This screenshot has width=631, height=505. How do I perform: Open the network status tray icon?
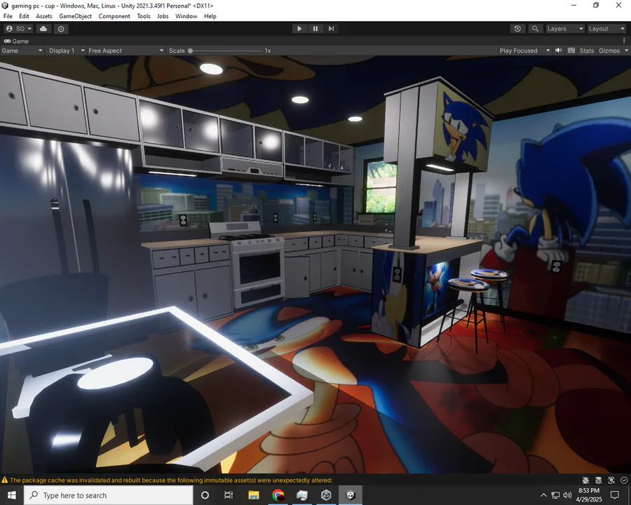point(555,495)
